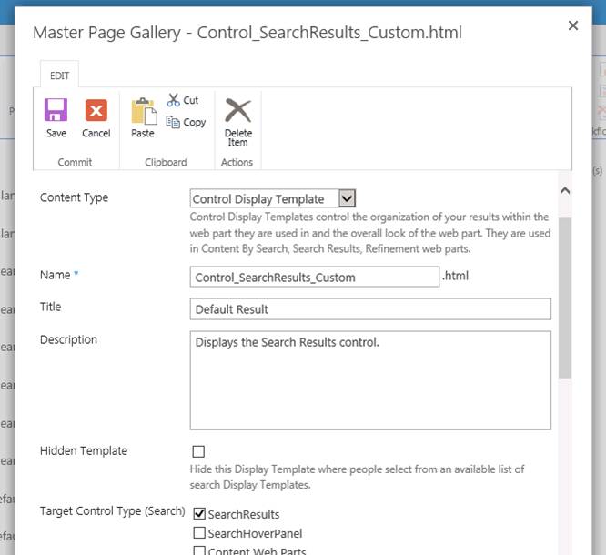Close the Master Page Gallery dialog

coord(573,25)
